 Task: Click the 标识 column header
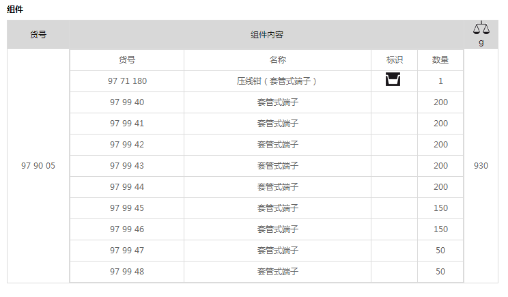click(x=394, y=60)
